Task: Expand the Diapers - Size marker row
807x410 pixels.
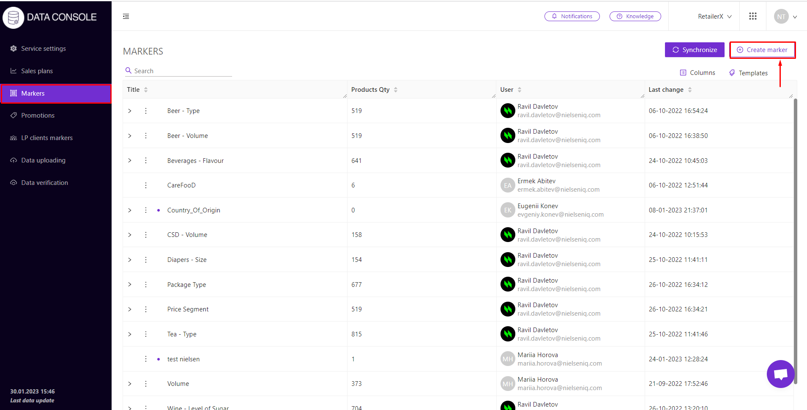Action: pos(130,260)
